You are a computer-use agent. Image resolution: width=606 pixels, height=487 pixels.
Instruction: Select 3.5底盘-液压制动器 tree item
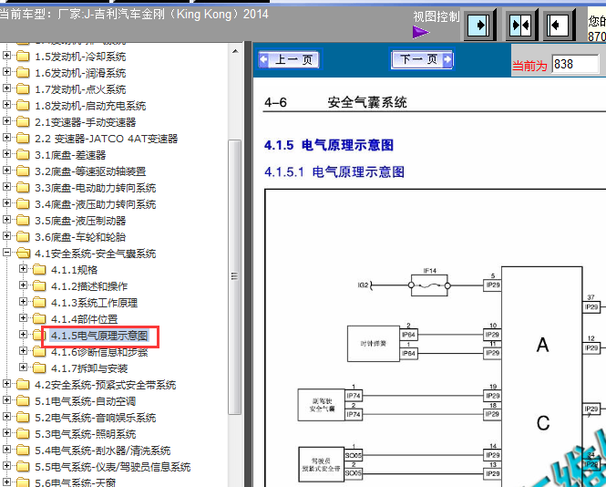[80, 221]
